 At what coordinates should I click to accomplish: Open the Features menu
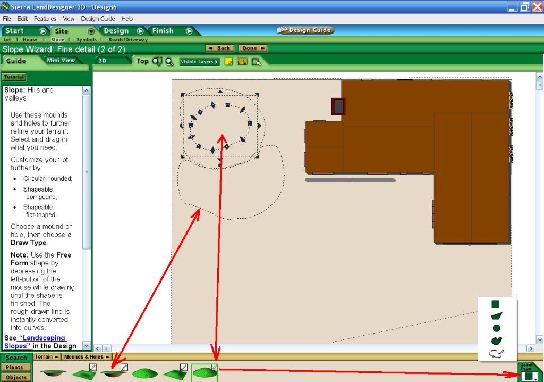(x=45, y=19)
